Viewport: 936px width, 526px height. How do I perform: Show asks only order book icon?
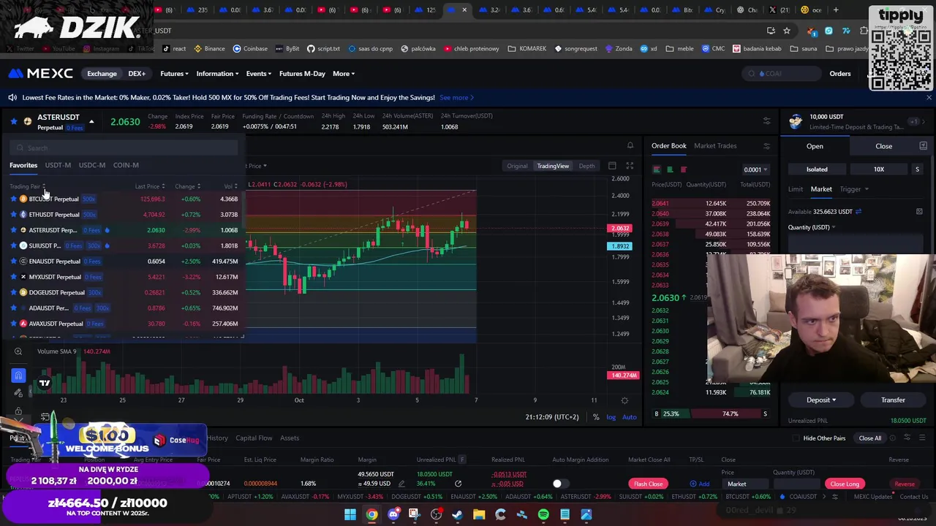click(684, 169)
